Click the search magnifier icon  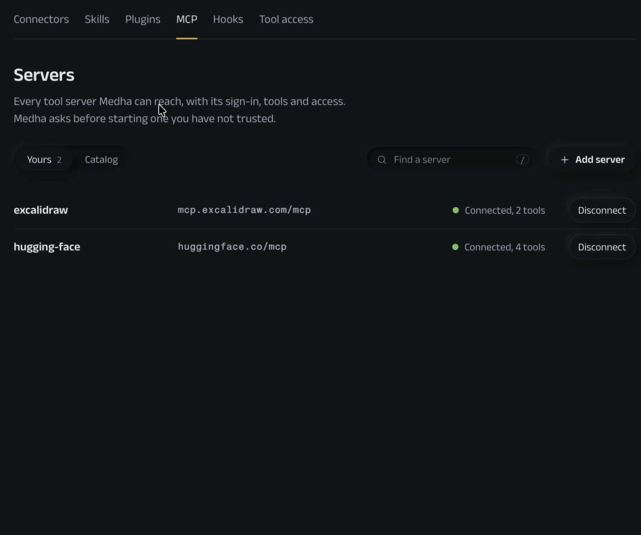point(382,160)
